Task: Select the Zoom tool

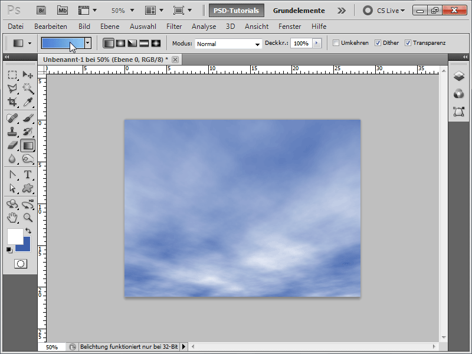Action: point(28,218)
